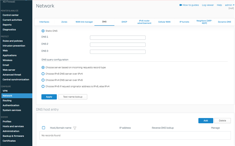Viewport: 235px width, 146px height.
Task: Open Web in sidebar
Action: coord(5,51)
